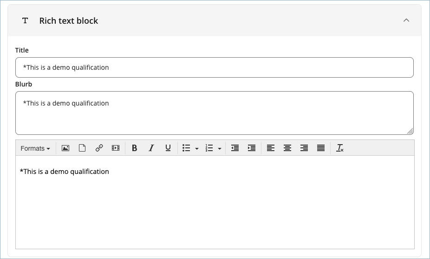Open bullet list style dropdown arrow
Viewport: 430px width, 259px height.
197,148
